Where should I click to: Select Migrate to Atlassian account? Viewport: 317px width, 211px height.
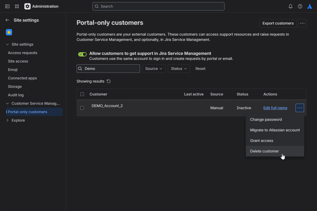click(275, 130)
